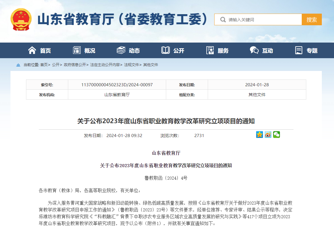Image resolution: width=334 pixels, height=231 pixels.
Task: Follow the 首页 breadcrumb link
Action: click(x=44, y=65)
